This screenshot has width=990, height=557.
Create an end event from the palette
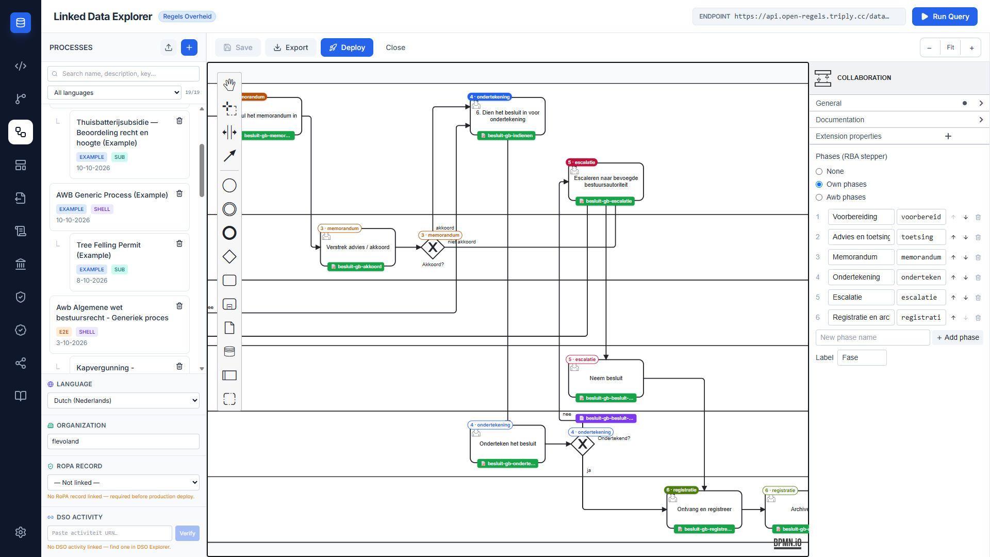tap(229, 233)
